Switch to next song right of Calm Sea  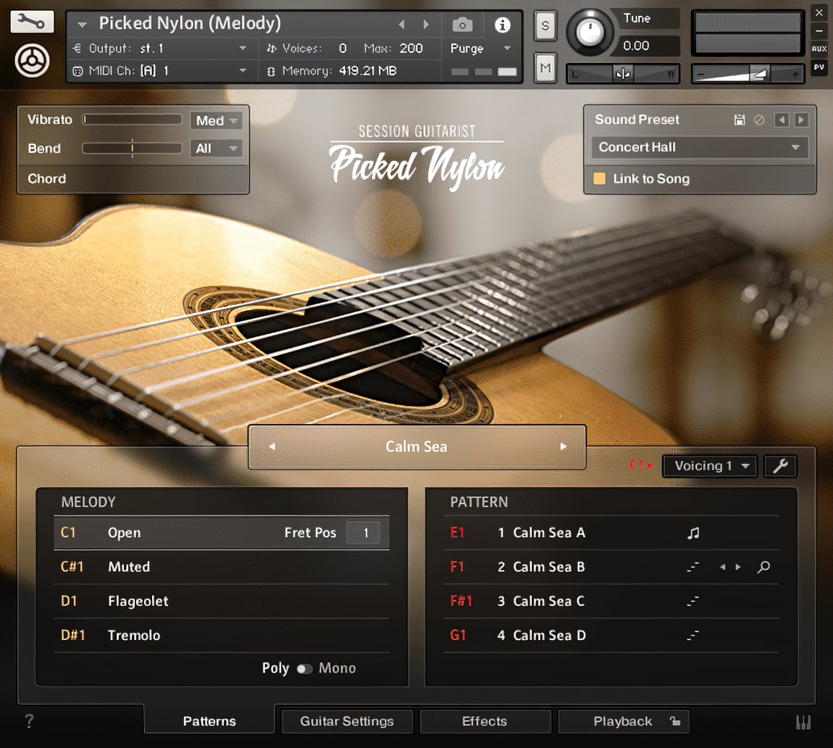pos(564,446)
